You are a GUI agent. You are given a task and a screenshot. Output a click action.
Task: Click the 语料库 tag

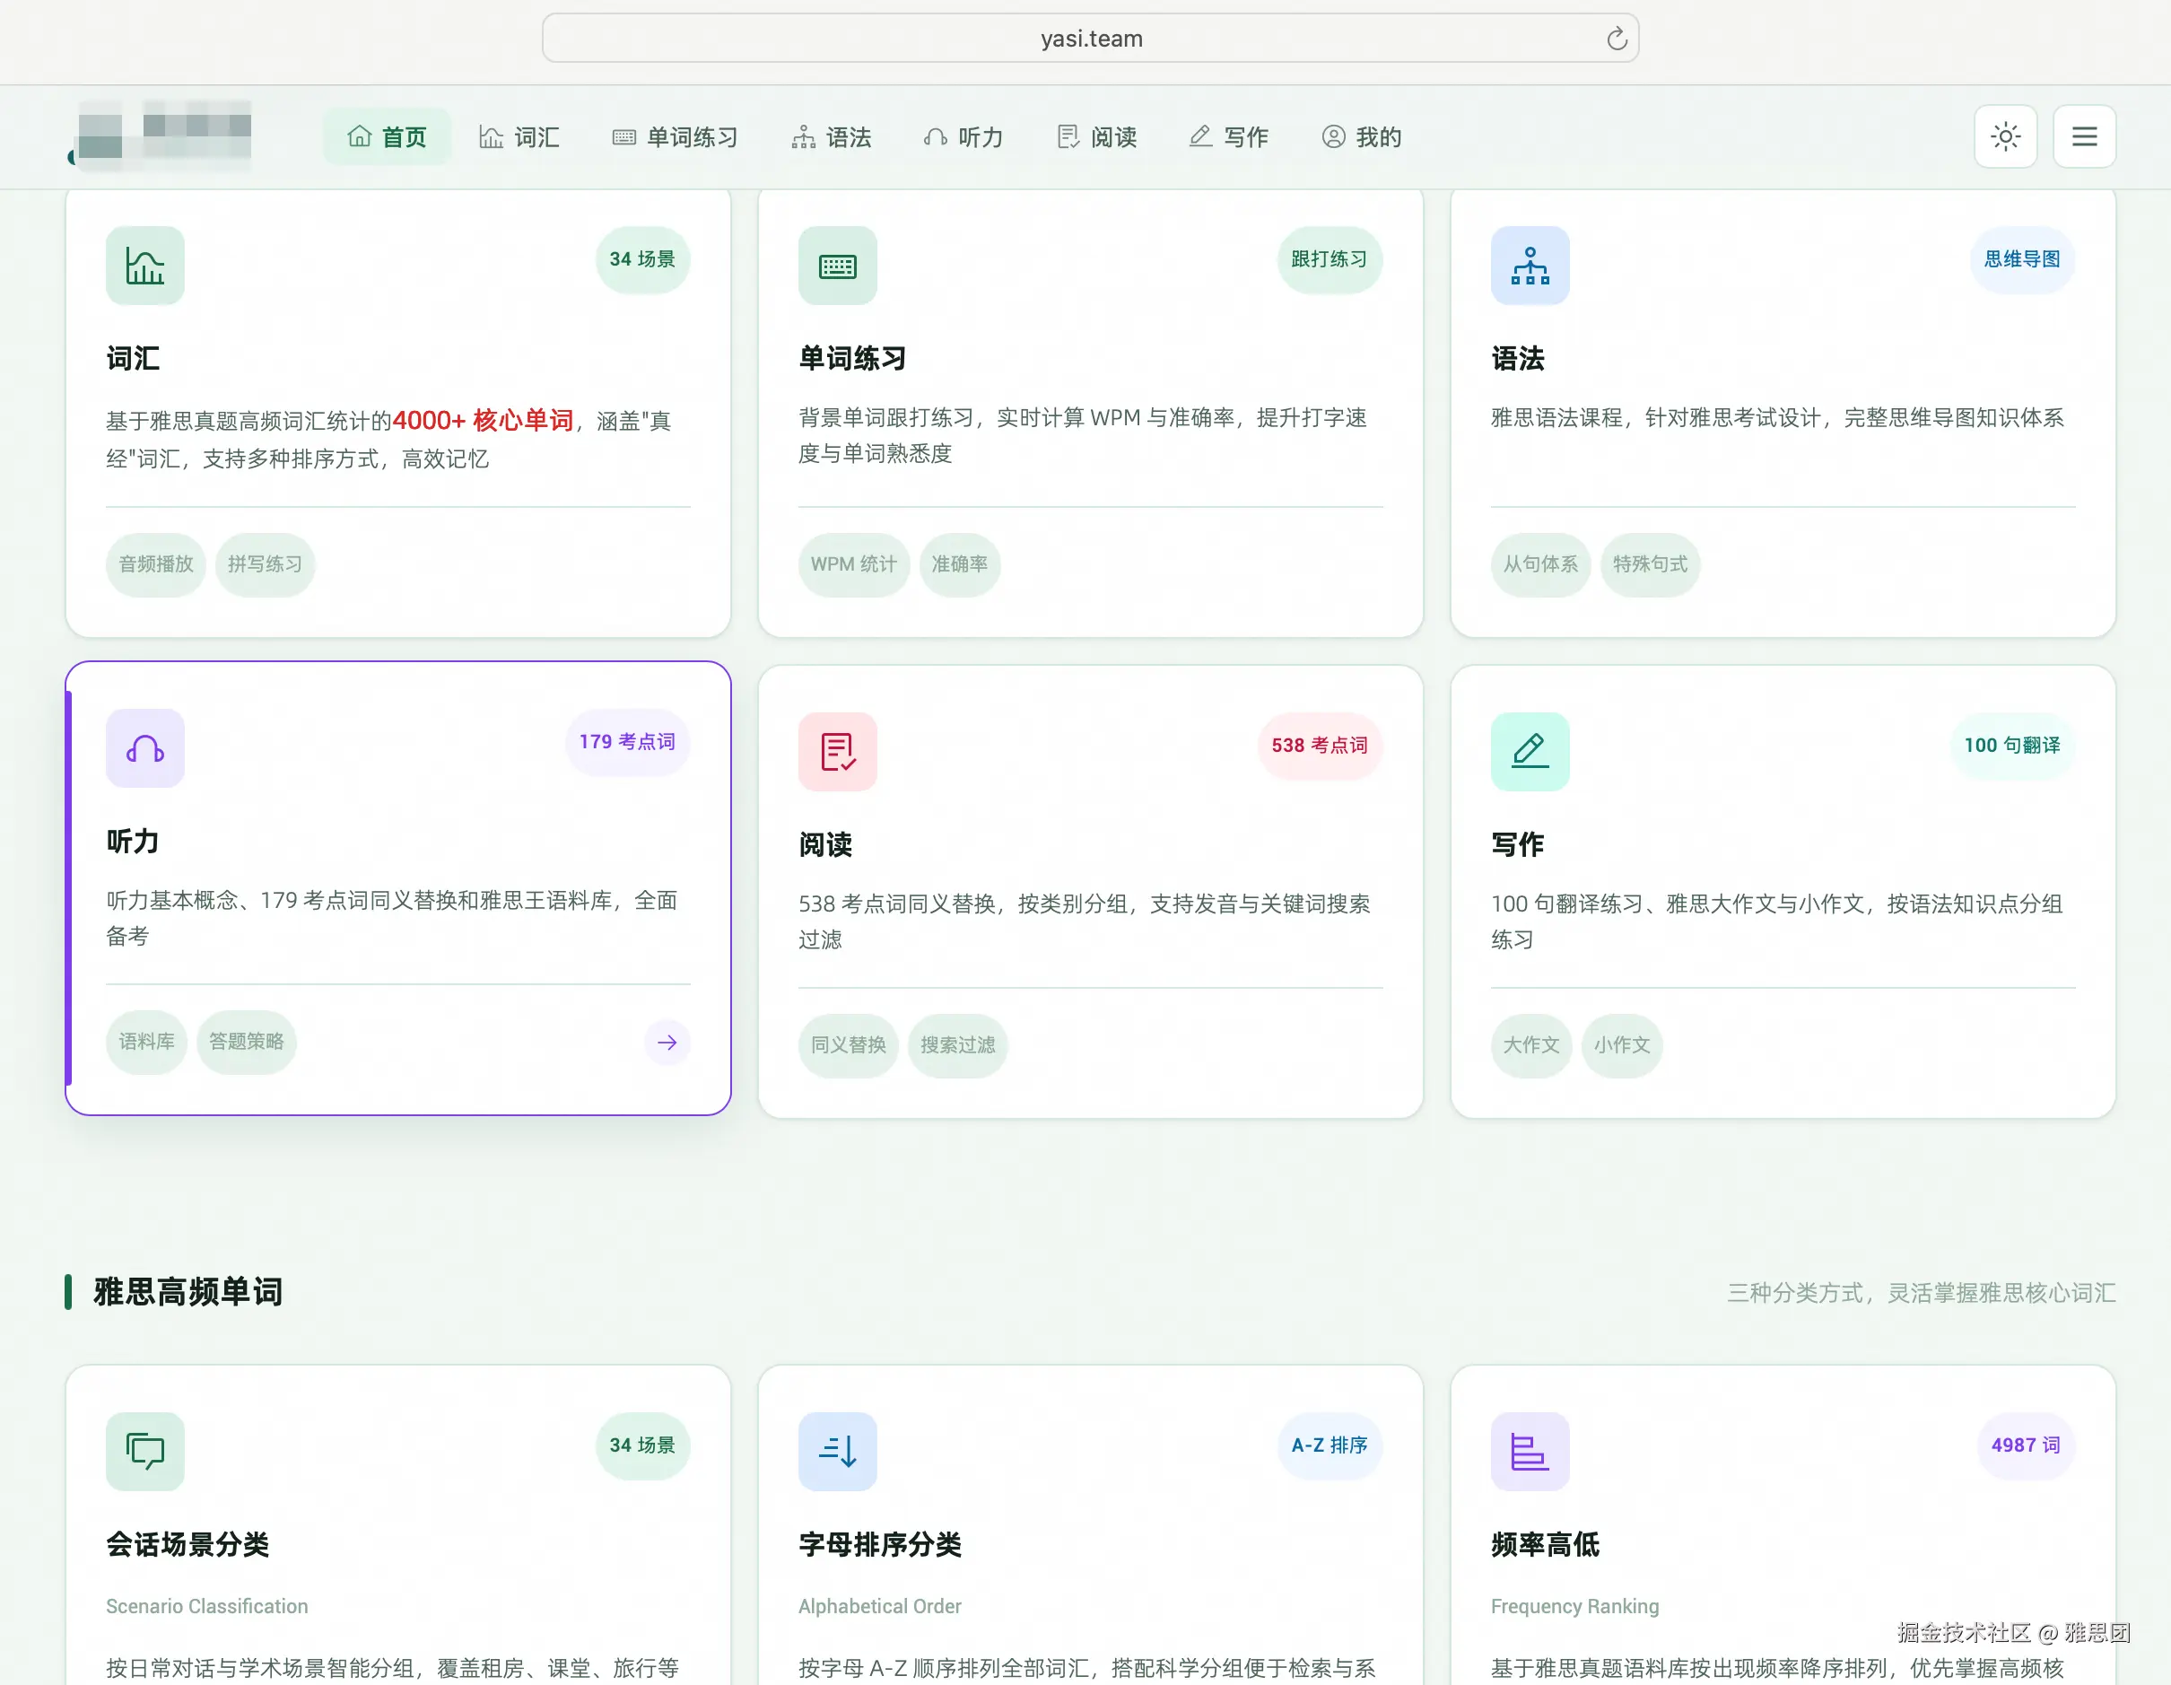(x=146, y=1042)
